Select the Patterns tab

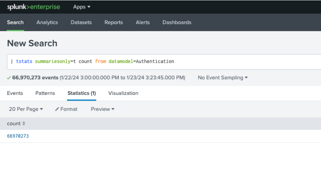pos(45,93)
